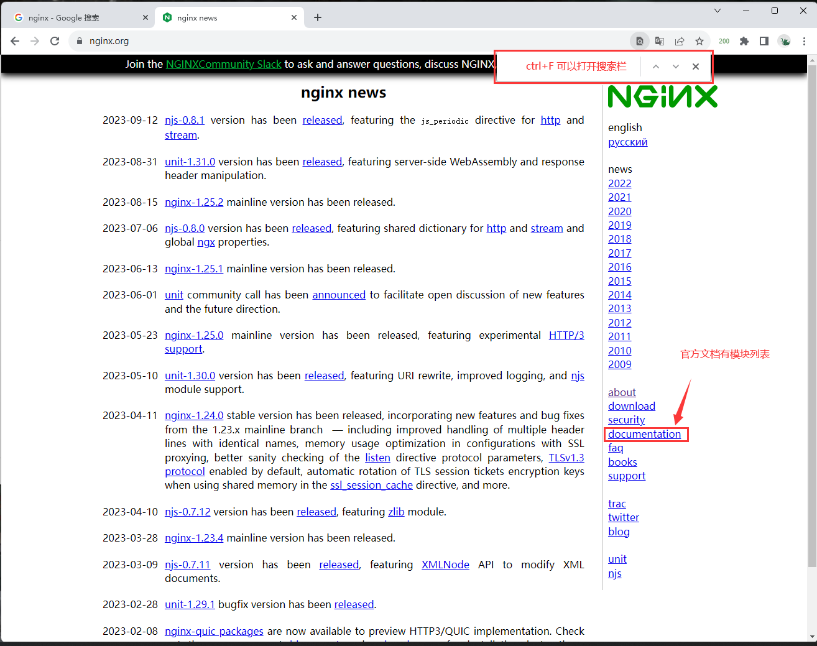This screenshot has width=817, height=646.
Task: Open the nginx-1.25.0 release link
Action: tap(194, 335)
